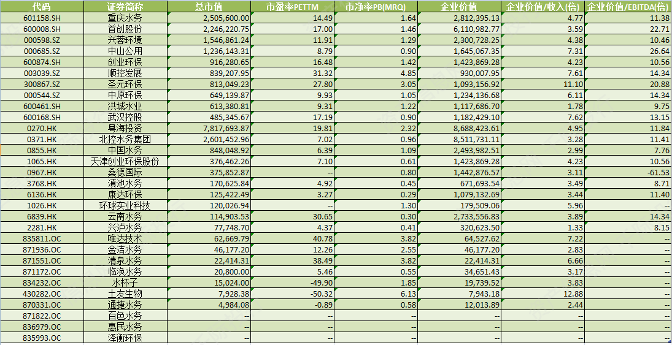
Task: Click the cell 环球实业科技
Action: pyautogui.click(x=125, y=205)
